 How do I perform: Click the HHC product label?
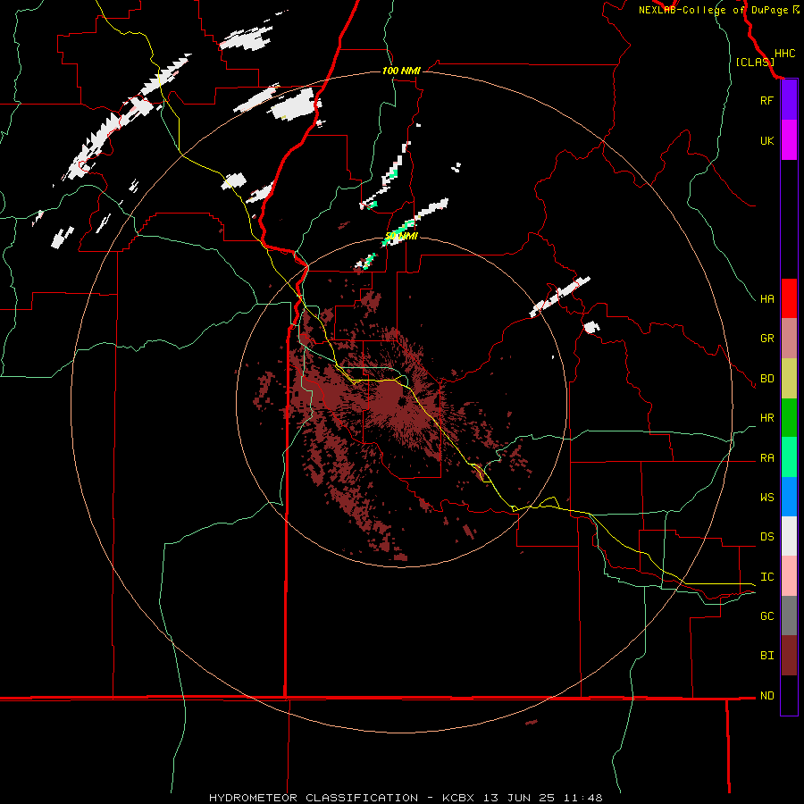[784, 54]
